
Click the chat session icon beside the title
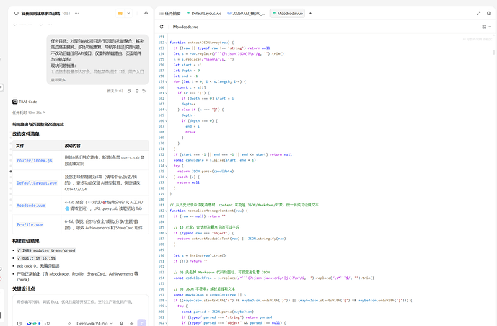click(17, 13)
